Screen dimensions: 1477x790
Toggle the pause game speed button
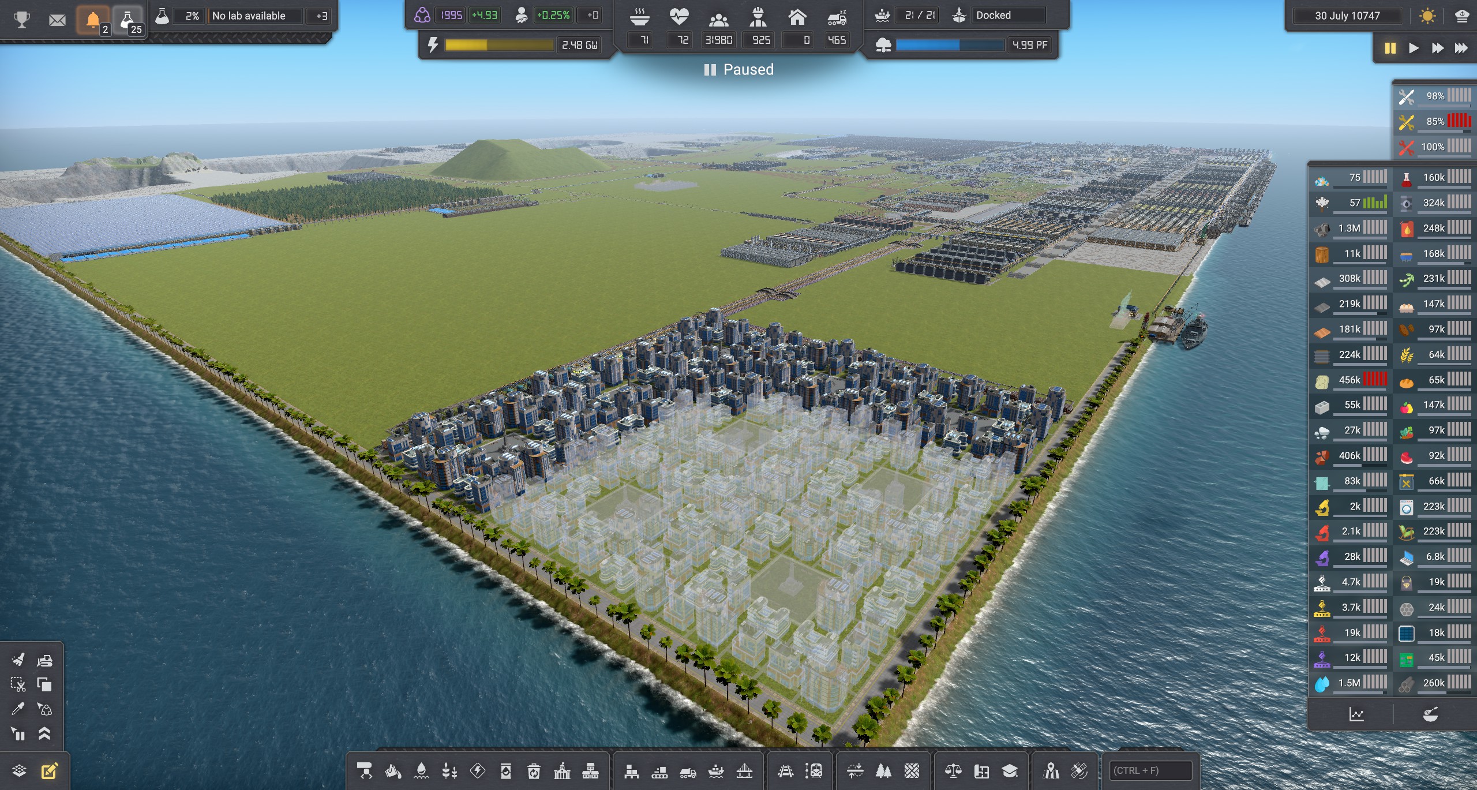pos(1390,48)
